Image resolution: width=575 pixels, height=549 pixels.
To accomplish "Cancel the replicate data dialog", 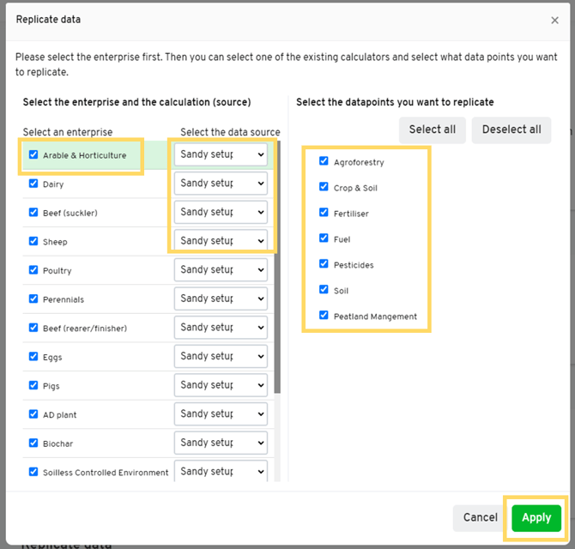I will (480, 517).
